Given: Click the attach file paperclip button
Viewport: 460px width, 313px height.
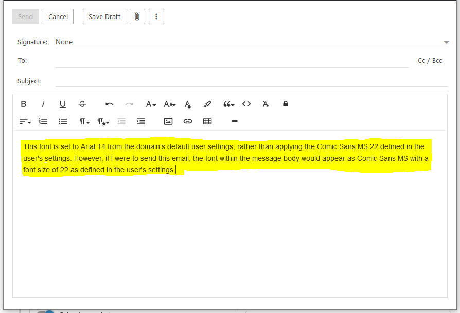Looking at the screenshot, I should (137, 16).
